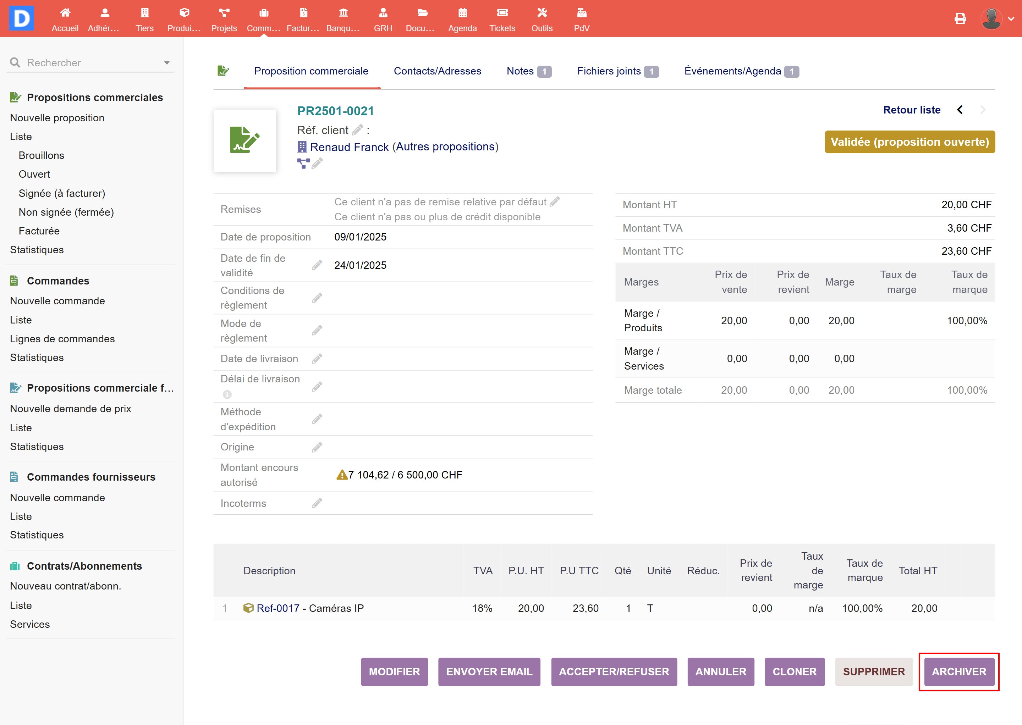Screen dimensions: 1022x725
Task: Click the info icon near Délai de livraison
Action: 227,394
